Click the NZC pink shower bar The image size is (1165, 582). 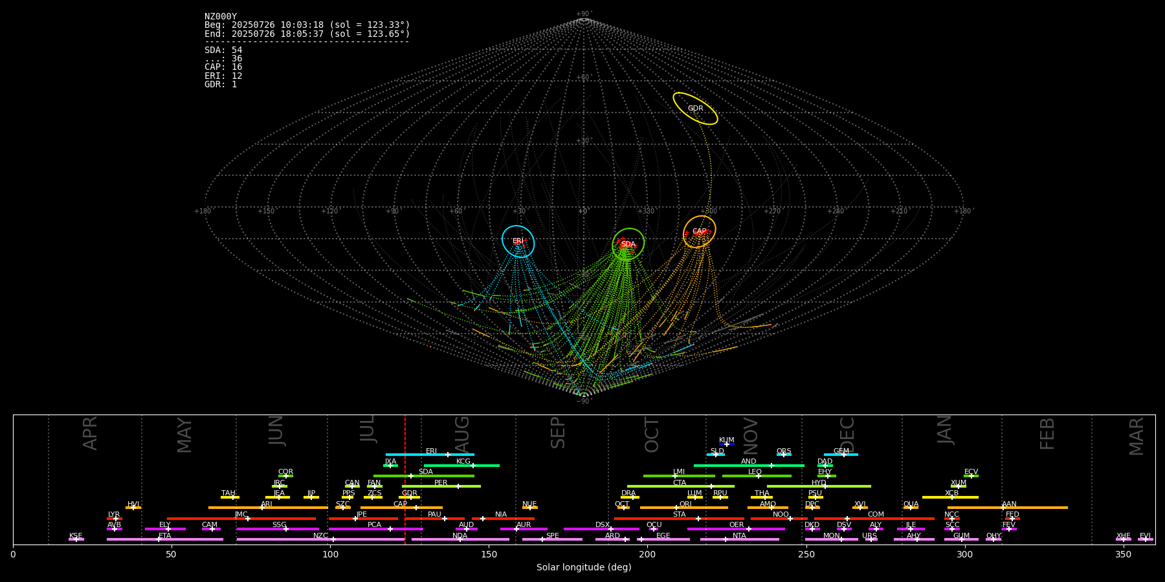pyautogui.click(x=321, y=539)
